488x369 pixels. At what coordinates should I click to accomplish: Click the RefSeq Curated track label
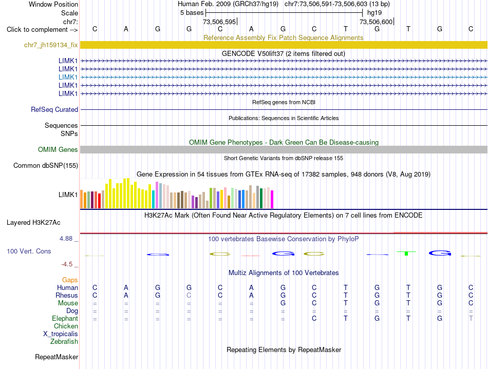[x=54, y=109]
